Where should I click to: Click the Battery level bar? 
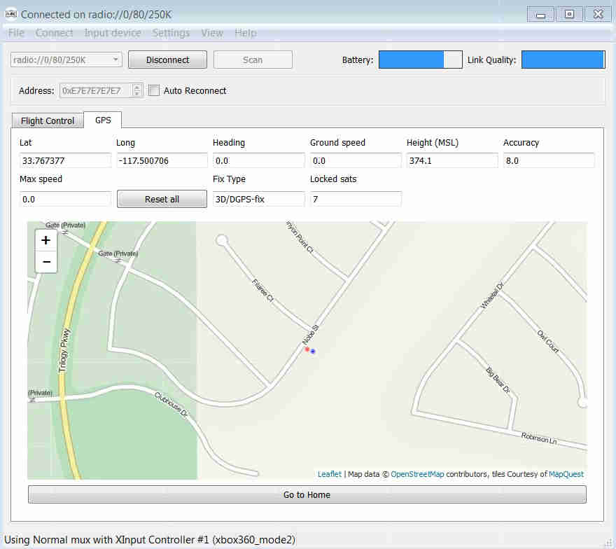(420, 60)
